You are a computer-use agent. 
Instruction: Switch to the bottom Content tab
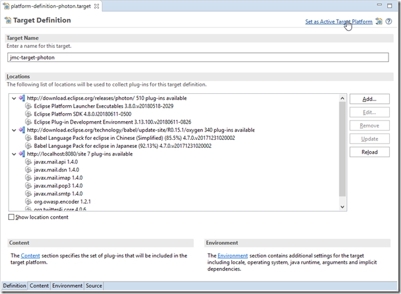(x=39, y=285)
